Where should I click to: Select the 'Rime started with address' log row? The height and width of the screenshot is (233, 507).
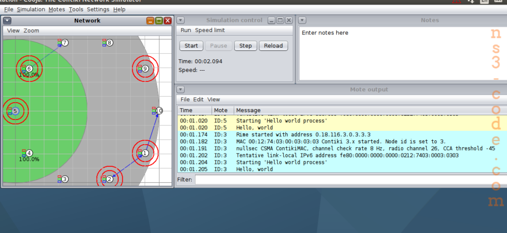pyautogui.click(x=342, y=135)
